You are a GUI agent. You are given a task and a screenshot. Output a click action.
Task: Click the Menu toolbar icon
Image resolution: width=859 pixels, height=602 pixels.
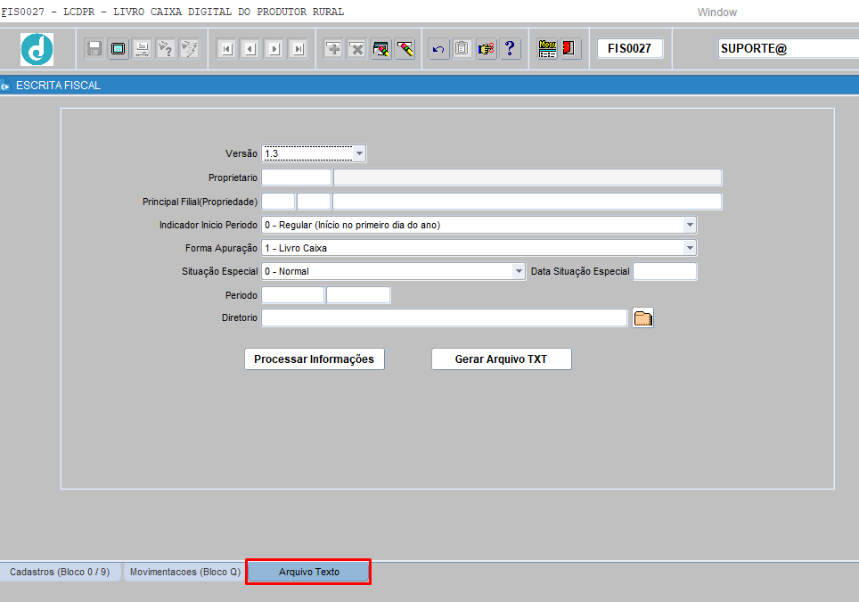(x=547, y=49)
